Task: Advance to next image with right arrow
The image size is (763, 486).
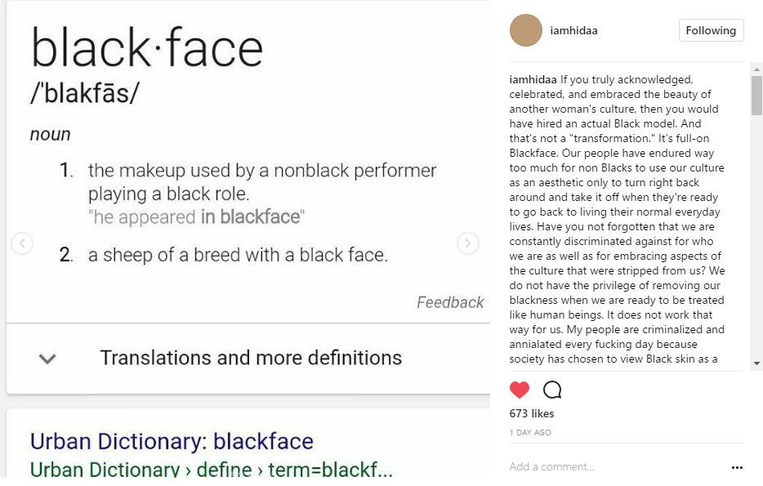Action: [x=467, y=243]
